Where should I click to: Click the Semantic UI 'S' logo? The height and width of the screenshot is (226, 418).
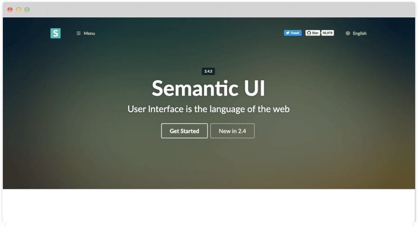(x=56, y=33)
